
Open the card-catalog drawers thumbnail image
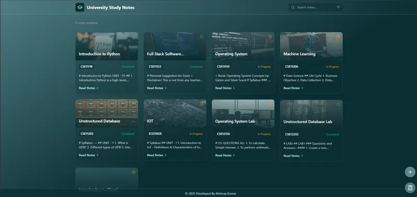(x=107, y=113)
